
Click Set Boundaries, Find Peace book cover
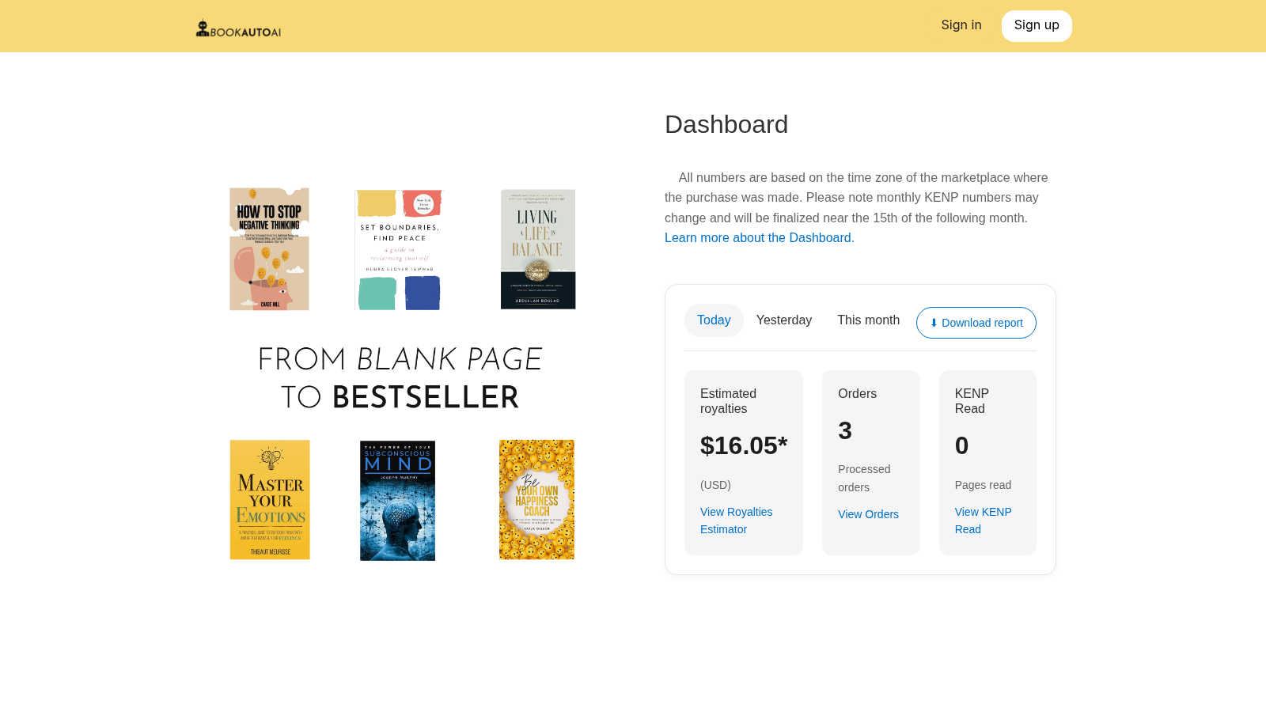[x=400, y=249]
